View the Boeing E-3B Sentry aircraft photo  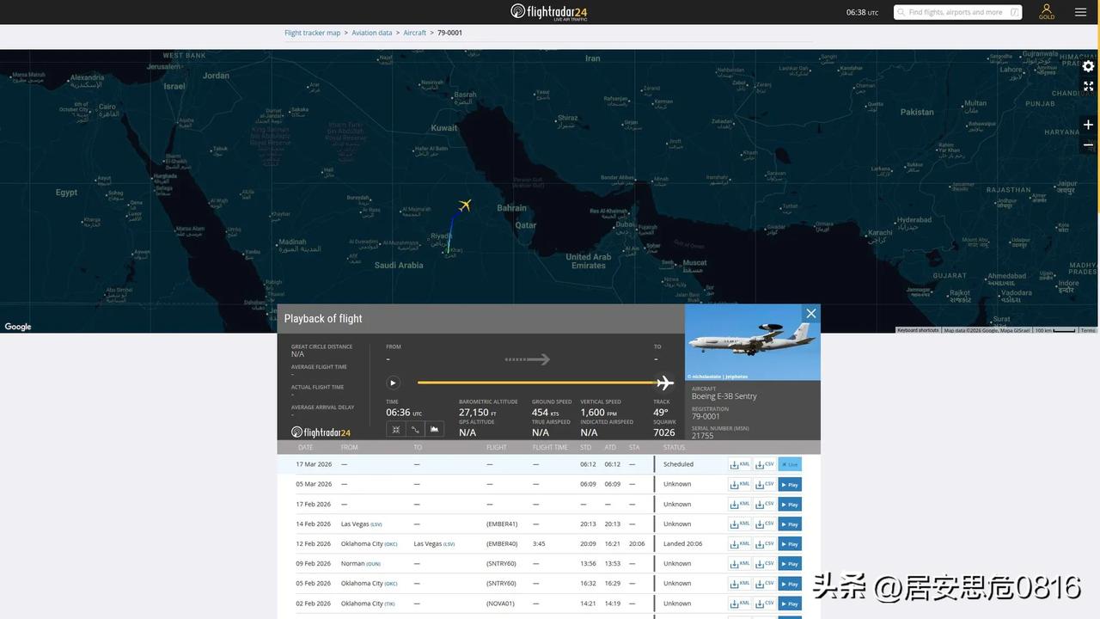click(753, 342)
